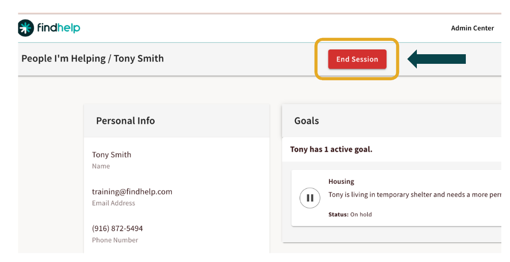Click "Tony has 1 active goal" heading
The width and height of the screenshot is (510, 262).
click(331, 149)
